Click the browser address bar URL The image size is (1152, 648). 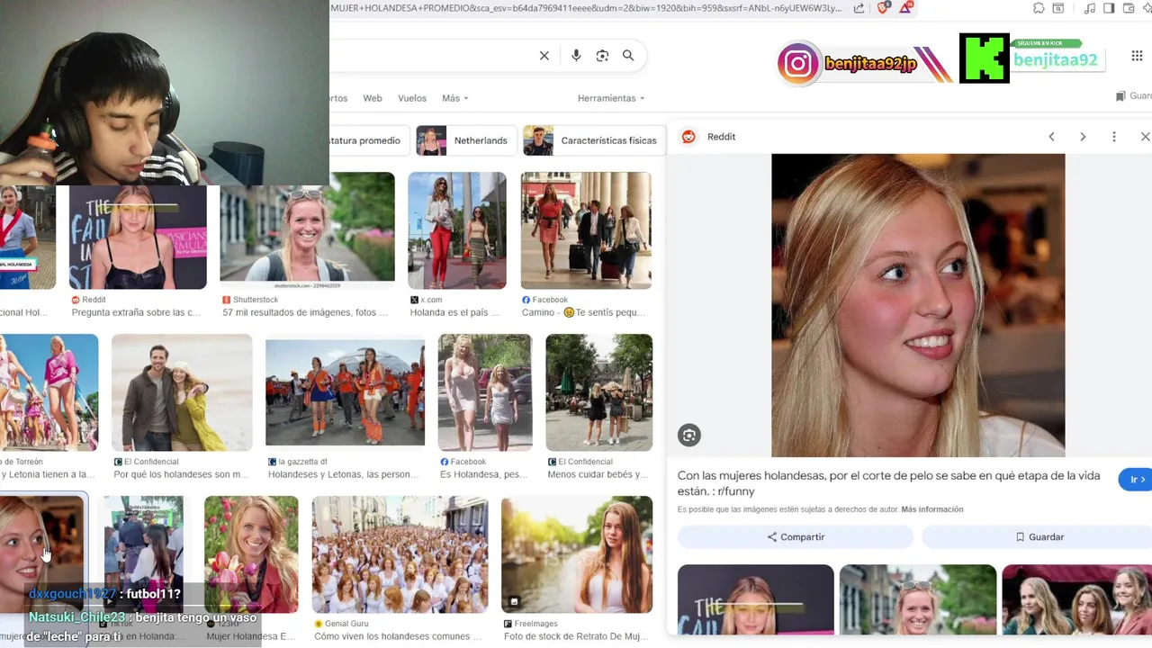point(585,8)
